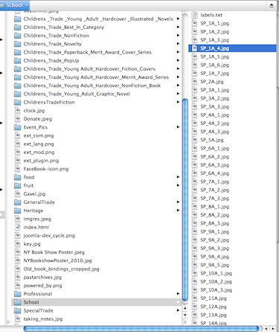
Task: Click the file icon for SP_2A.jpg
Action: point(195,82)
